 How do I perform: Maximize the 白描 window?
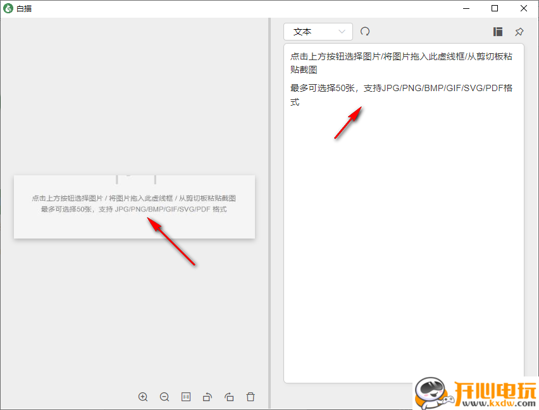pyautogui.click(x=495, y=8)
